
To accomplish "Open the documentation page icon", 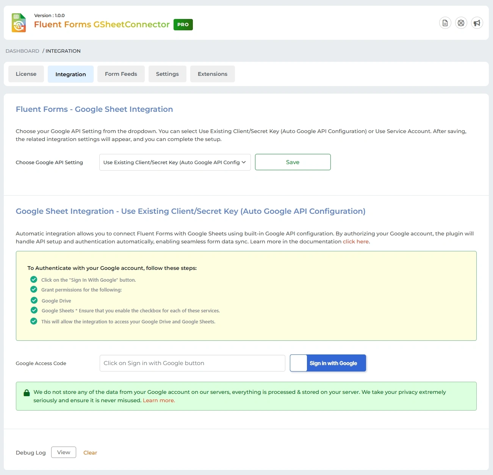I will [445, 23].
